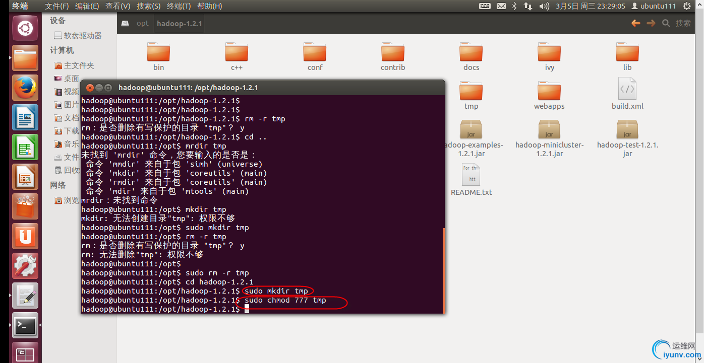Viewport: 704px width, 363px height.
Task: Select the webapps folder
Action: (549, 96)
